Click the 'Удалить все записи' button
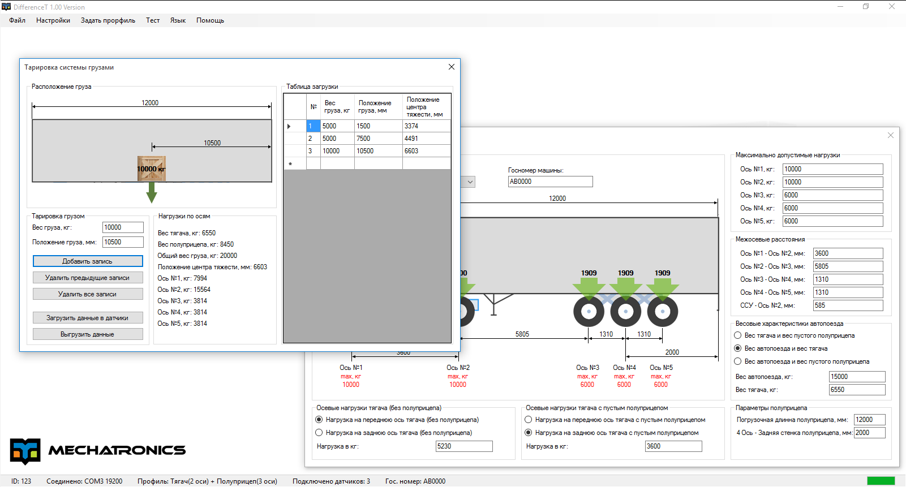The height and width of the screenshot is (487, 906). coord(88,294)
